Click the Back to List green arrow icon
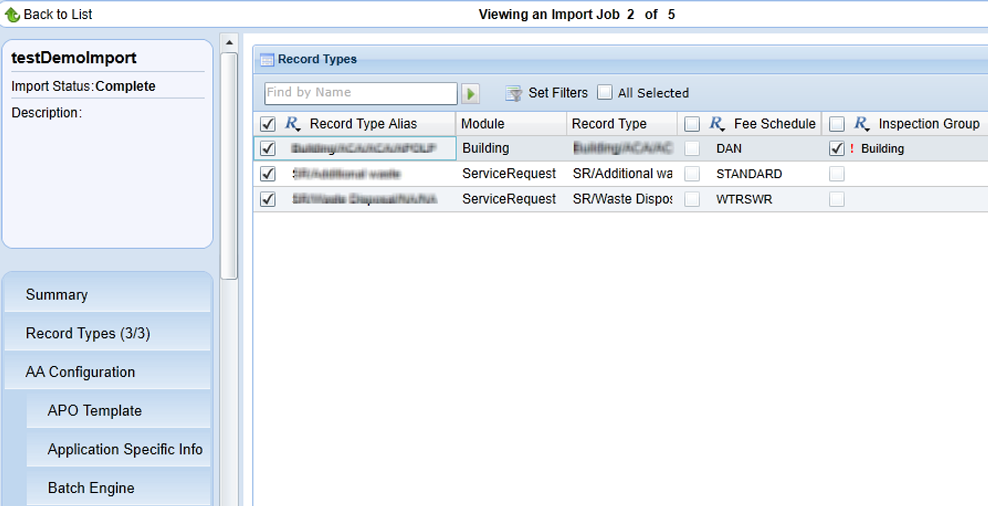Image resolution: width=988 pixels, height=506 pixels. tap(12, 15)
